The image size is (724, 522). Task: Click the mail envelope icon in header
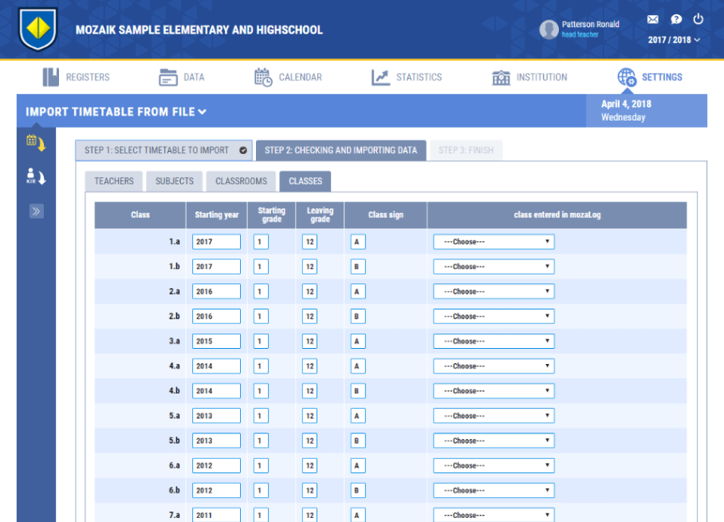653,20
